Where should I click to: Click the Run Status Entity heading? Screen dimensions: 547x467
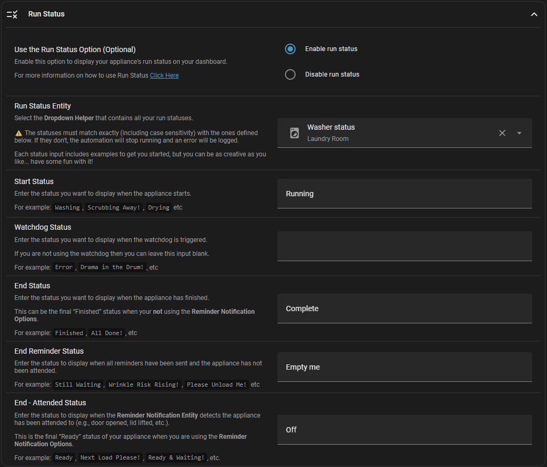43,106
